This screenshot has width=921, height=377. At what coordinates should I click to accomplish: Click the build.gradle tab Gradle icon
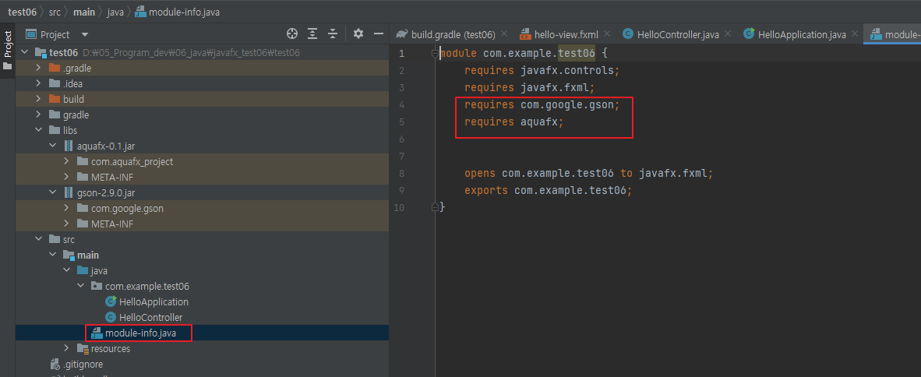(x=402, y=34)
